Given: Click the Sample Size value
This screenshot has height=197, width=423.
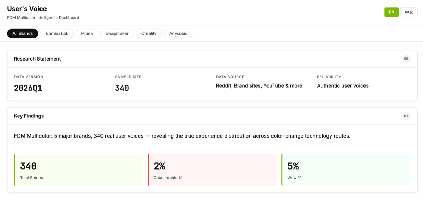Looking at the screenshot, I should tap(122, 88).
